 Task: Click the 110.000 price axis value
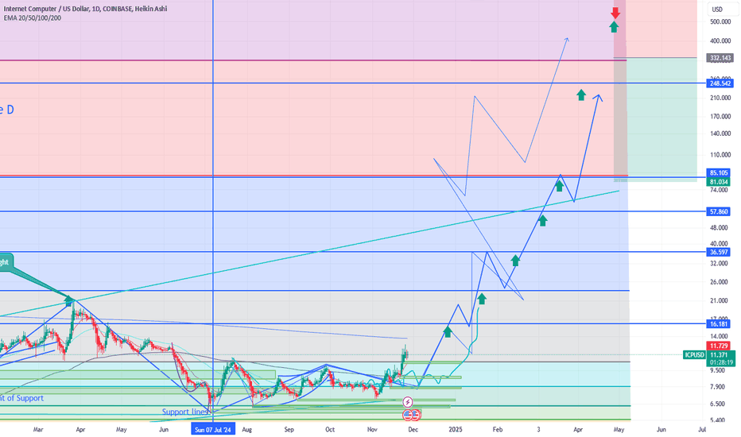[x=720, y=155]
